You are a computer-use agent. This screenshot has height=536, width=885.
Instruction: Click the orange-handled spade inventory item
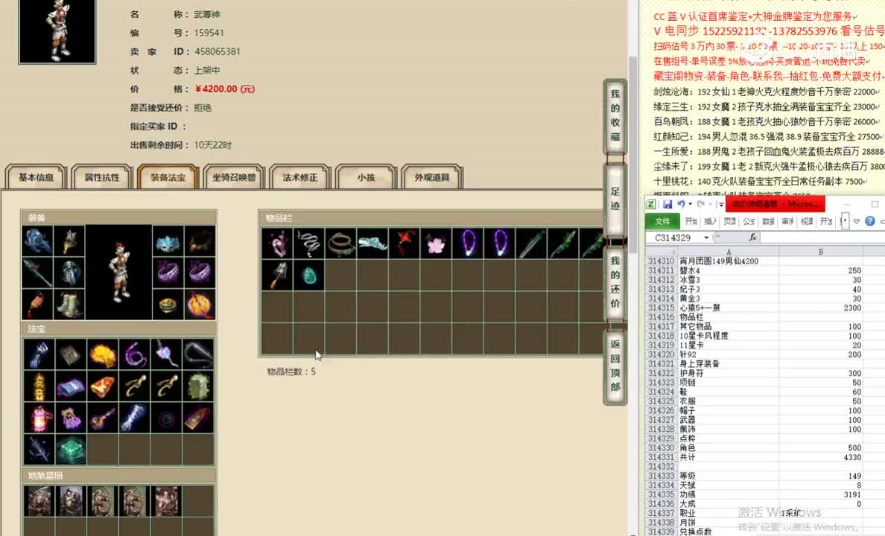pos(277,275)
